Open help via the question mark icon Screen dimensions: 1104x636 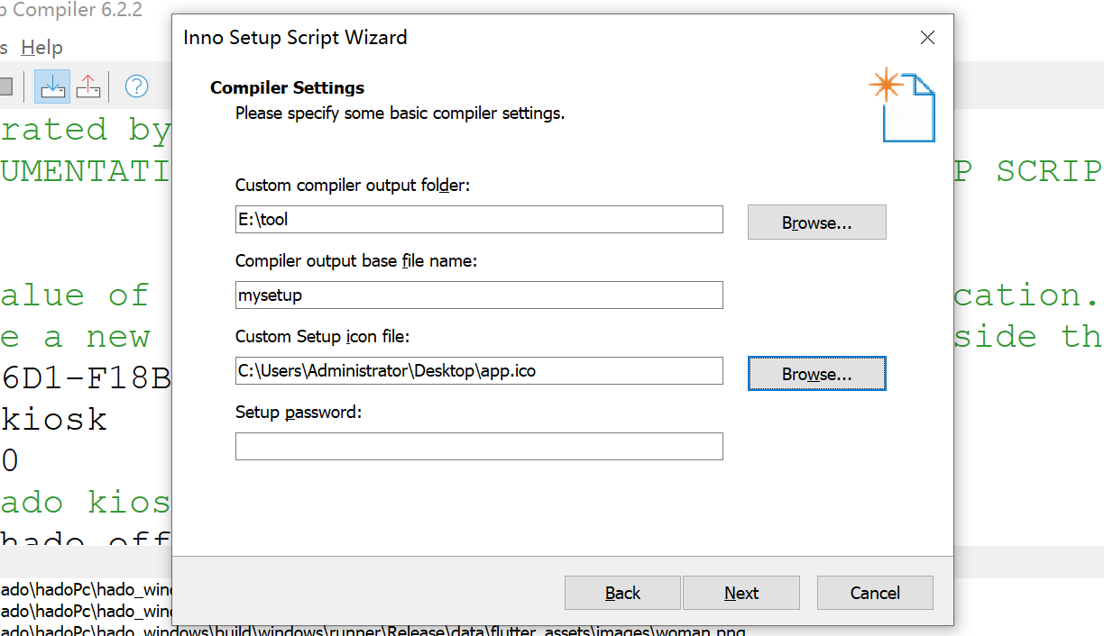coord(135,86)
